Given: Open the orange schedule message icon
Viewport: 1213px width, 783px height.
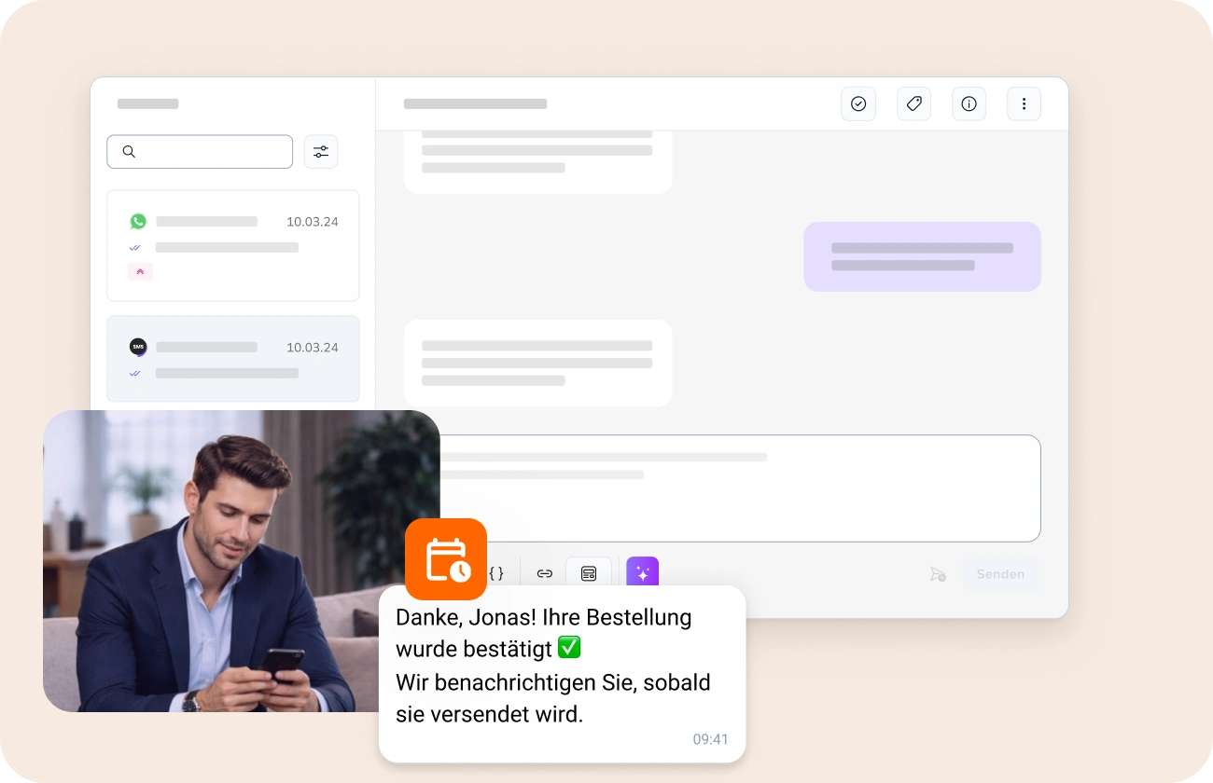Looking at the screenshot, I should pyautogui.click(x=446, y=559).
